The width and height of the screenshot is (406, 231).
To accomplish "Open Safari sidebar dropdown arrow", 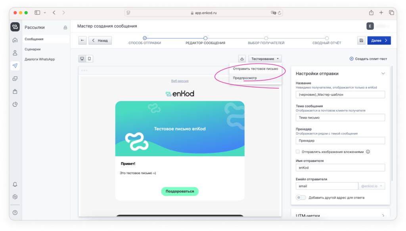I will click(x=45, y=12).
